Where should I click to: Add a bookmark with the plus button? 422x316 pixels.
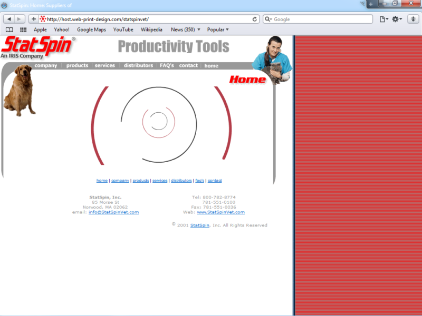click(34, 19)
